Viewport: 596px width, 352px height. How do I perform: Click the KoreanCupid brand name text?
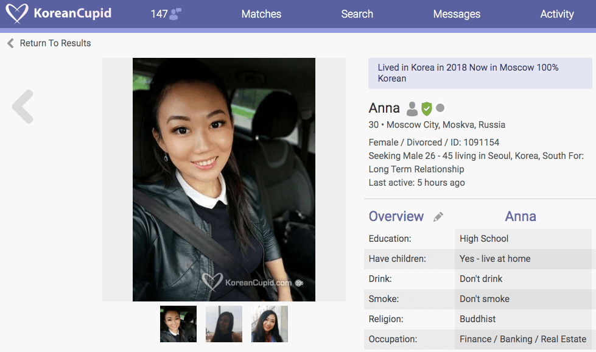[x=72, y=13]
